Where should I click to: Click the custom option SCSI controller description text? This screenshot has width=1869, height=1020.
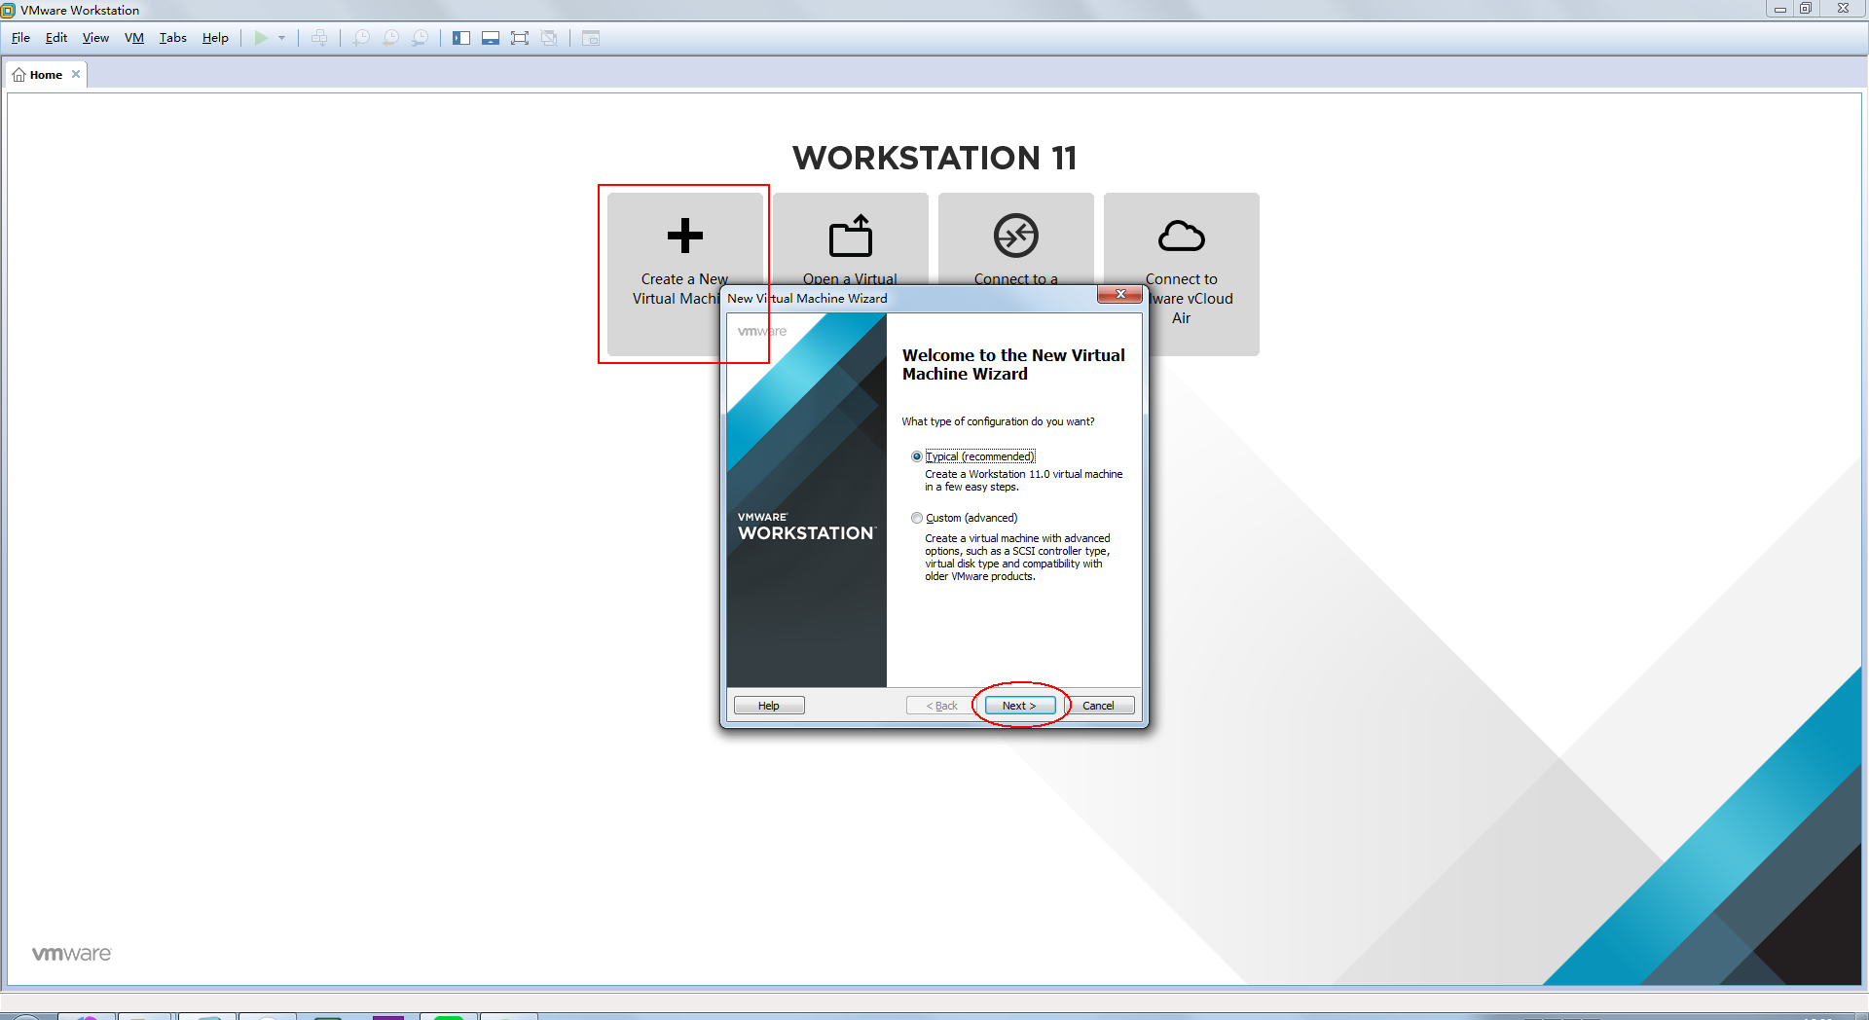(x=1017, y=557)
